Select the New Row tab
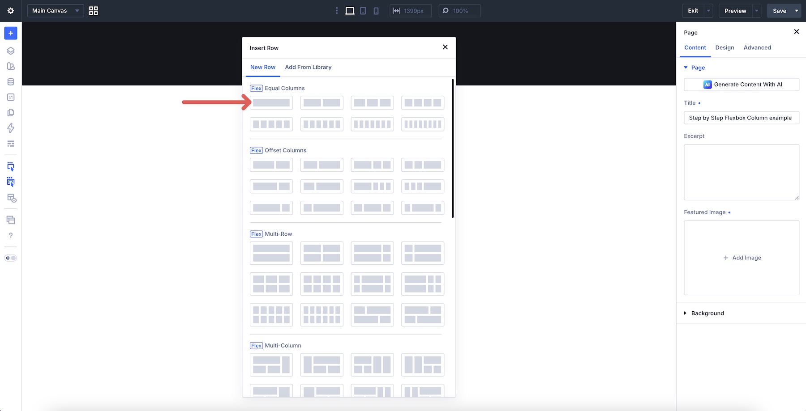806x411 pixels. click(x=263, y=67)
